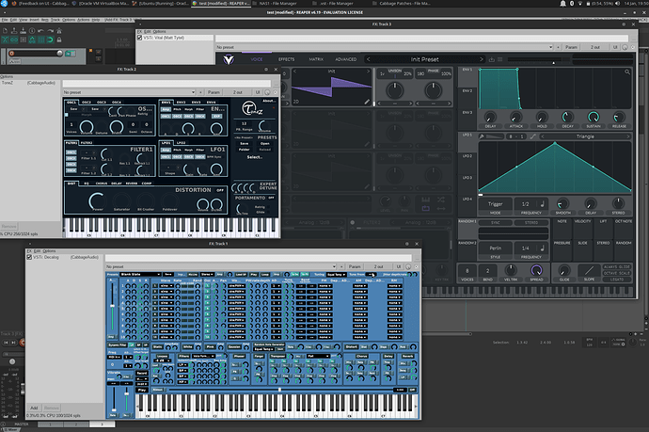Click the Param button in Vital FX window
The height and width of the screenshot is (432, 649).
click(571, 47)
